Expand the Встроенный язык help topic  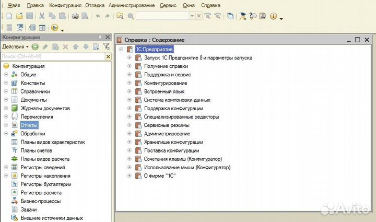tap(130, 91)
